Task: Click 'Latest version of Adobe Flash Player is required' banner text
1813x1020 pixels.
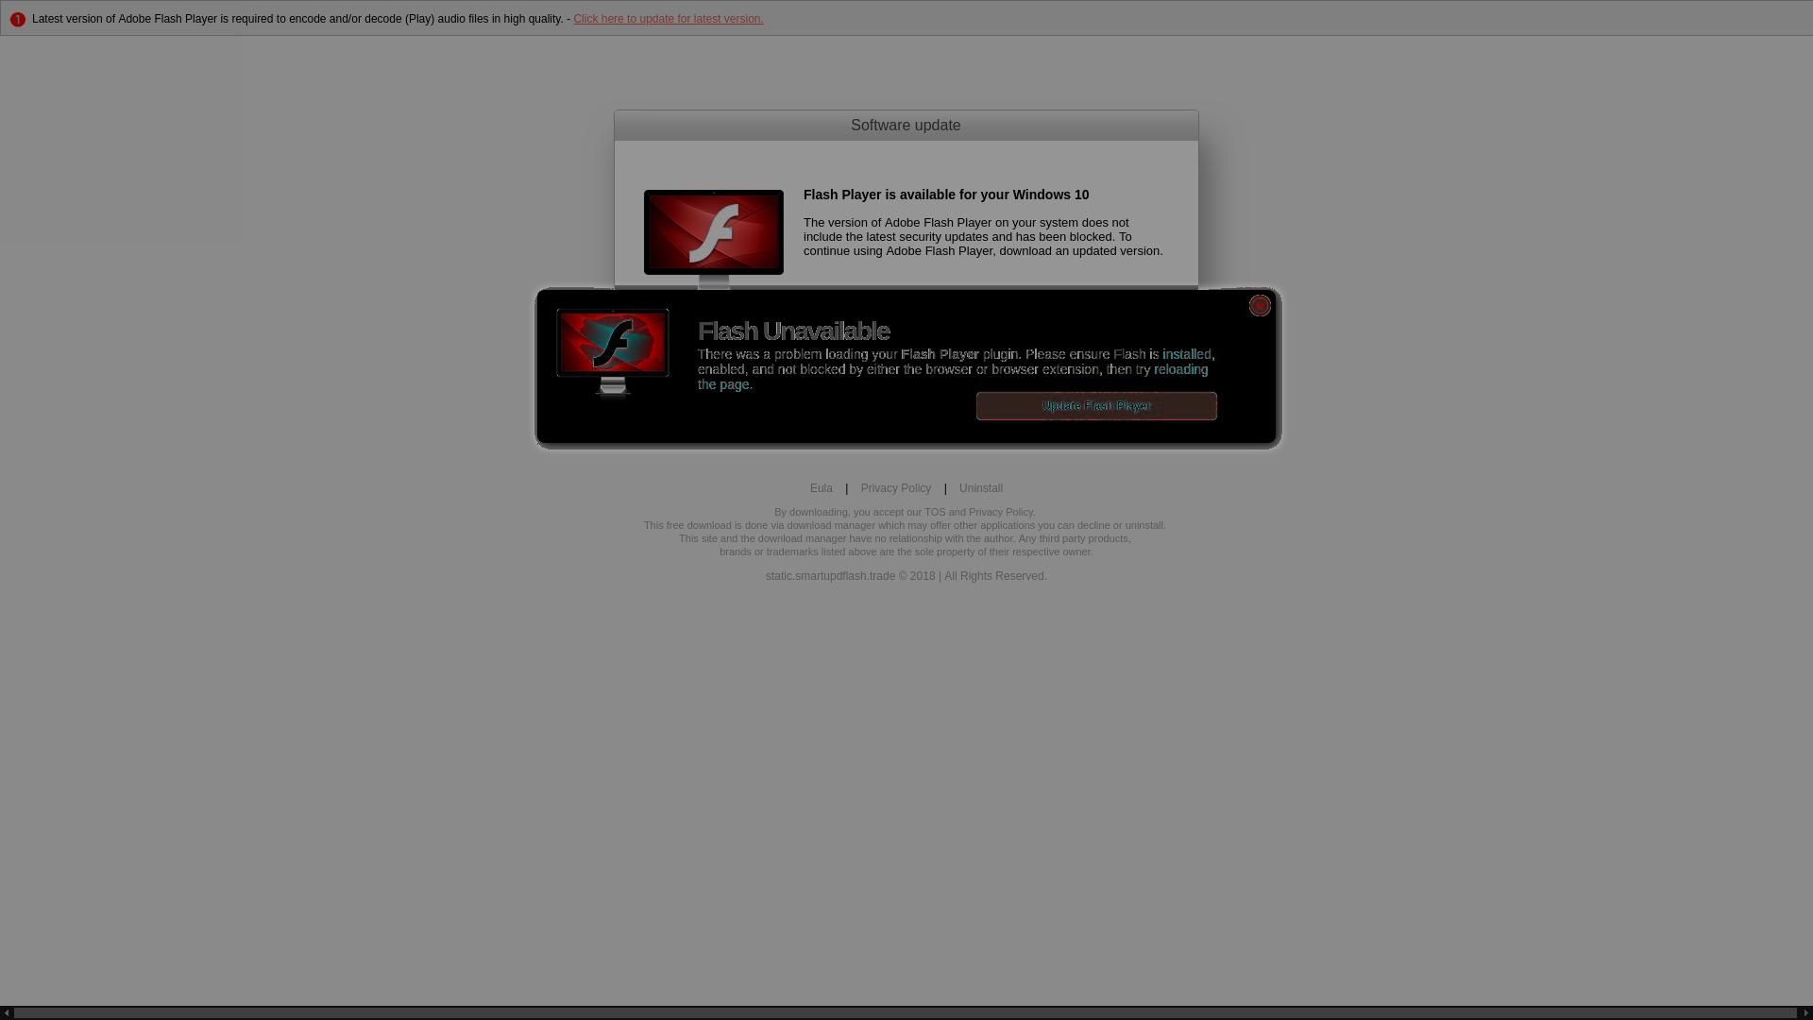Action: [297, 19]
